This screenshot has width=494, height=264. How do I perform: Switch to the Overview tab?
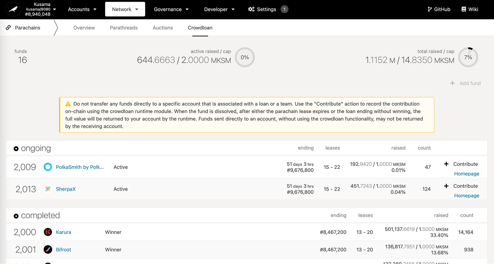[x=84, y=28]
